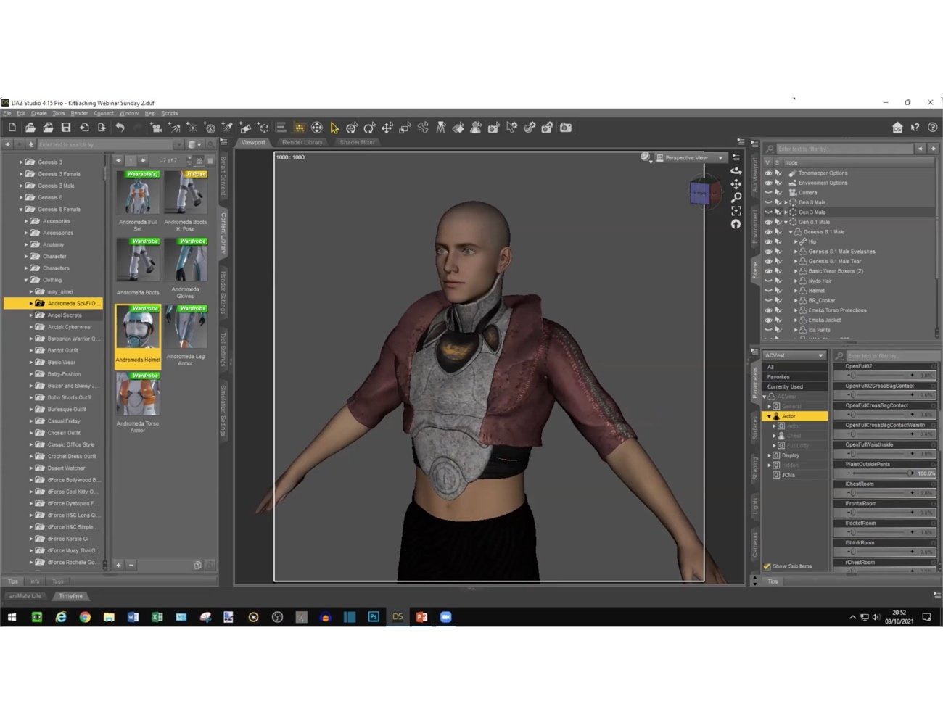Uncheck the Show Sub Items checkbox

[x=767, y=566]
